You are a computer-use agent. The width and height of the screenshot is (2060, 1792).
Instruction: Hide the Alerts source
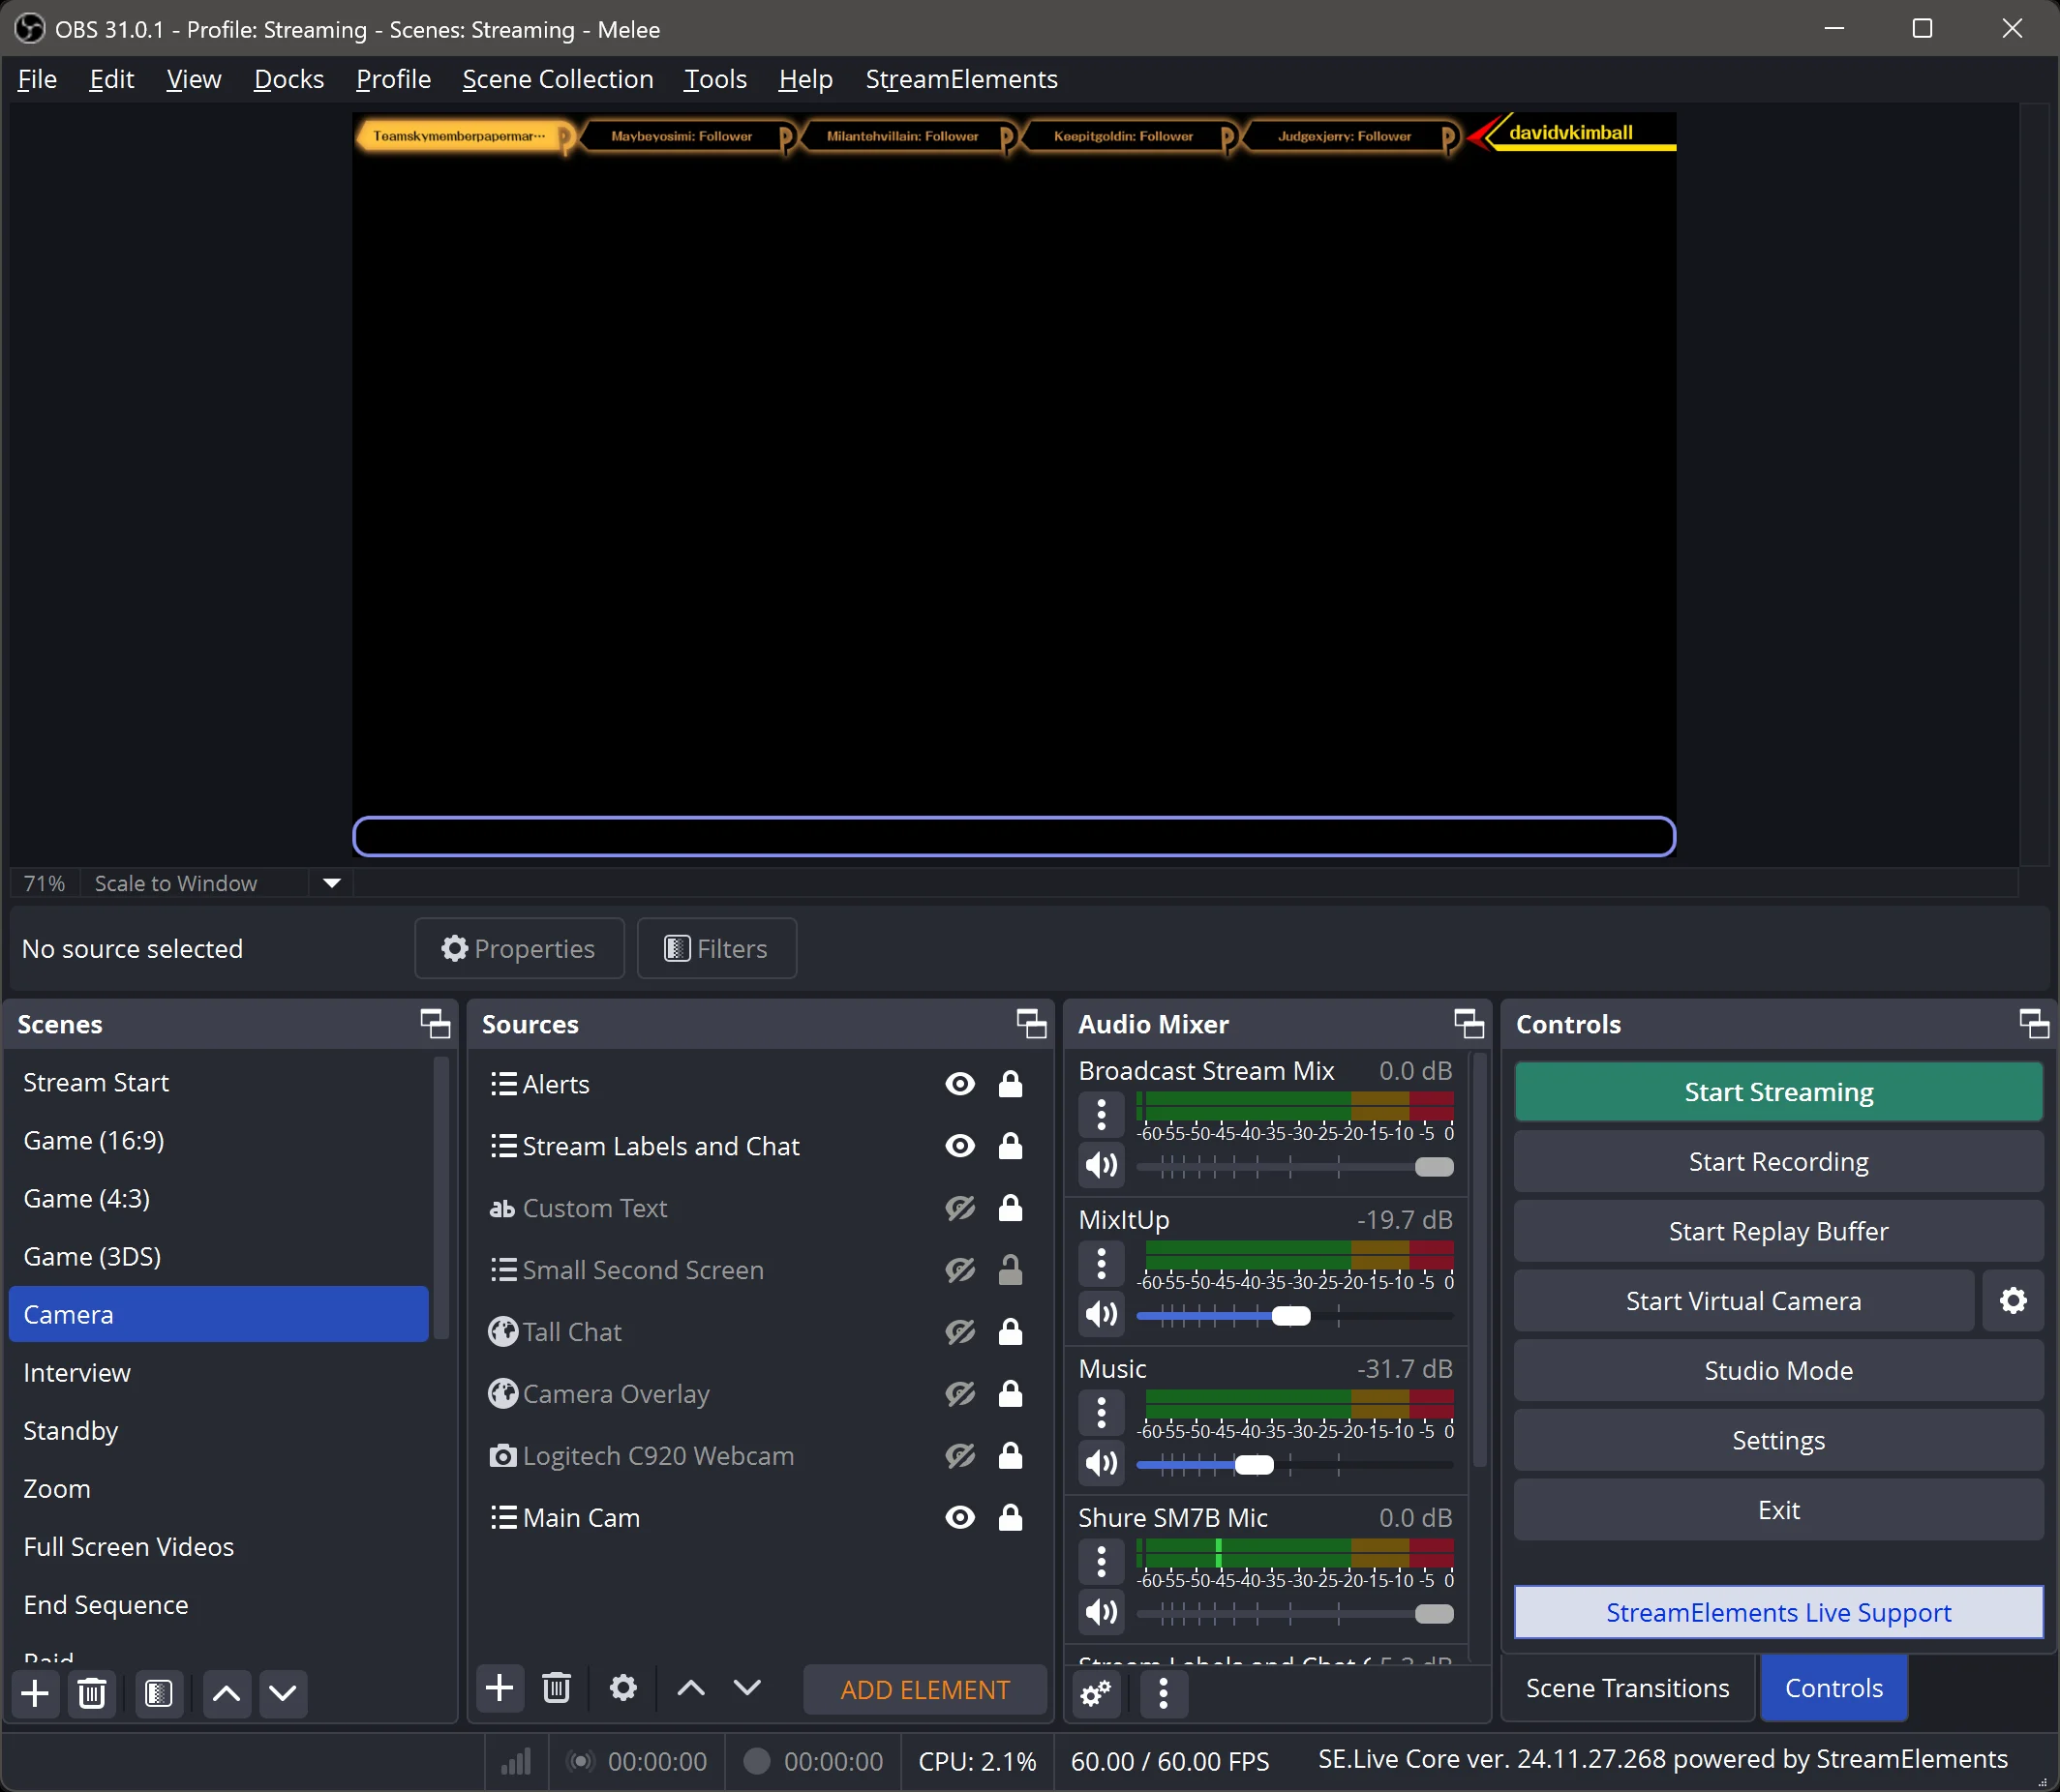pyautogui.click(x=959, y=1084)
